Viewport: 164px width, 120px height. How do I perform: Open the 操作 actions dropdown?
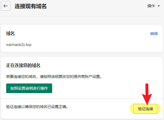[154, 6]
